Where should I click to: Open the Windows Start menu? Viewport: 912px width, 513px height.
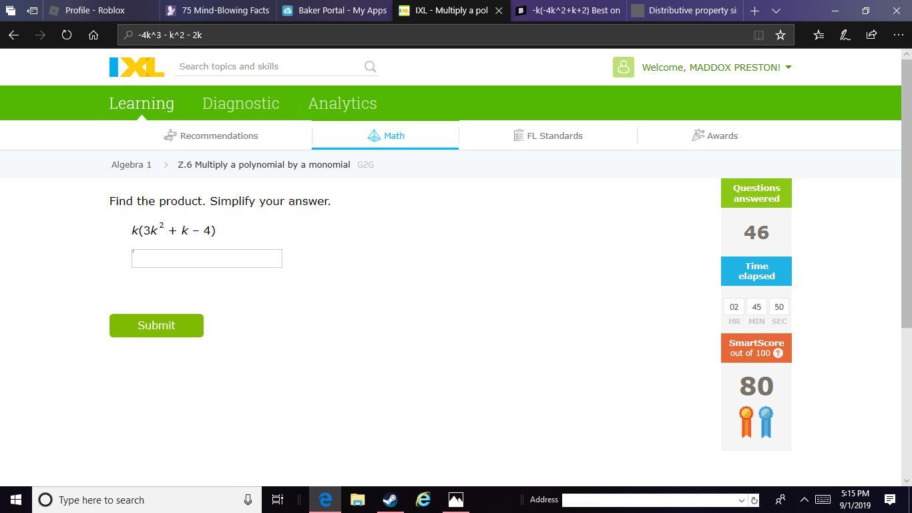point(16,500)
